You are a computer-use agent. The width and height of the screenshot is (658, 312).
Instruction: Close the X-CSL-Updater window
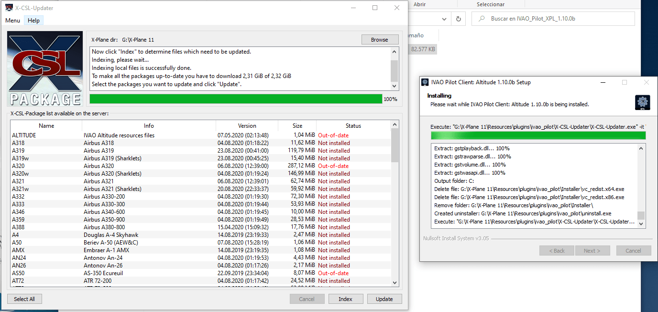pyautogui.click(x=397, y=8)
